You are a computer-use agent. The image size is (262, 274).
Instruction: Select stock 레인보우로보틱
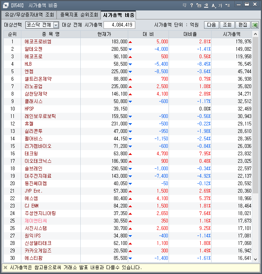pyautogui.click(x=40, y=116)
